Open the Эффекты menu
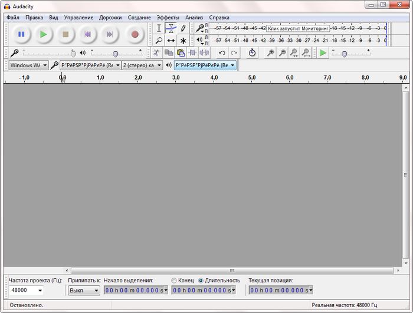The height and width of the screenshot is (313, 413). coord(168,18)
